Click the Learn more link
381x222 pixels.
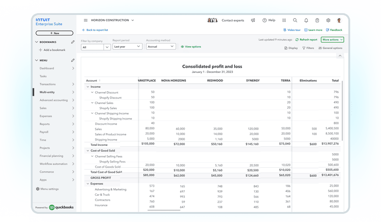[x=313, y=30]
